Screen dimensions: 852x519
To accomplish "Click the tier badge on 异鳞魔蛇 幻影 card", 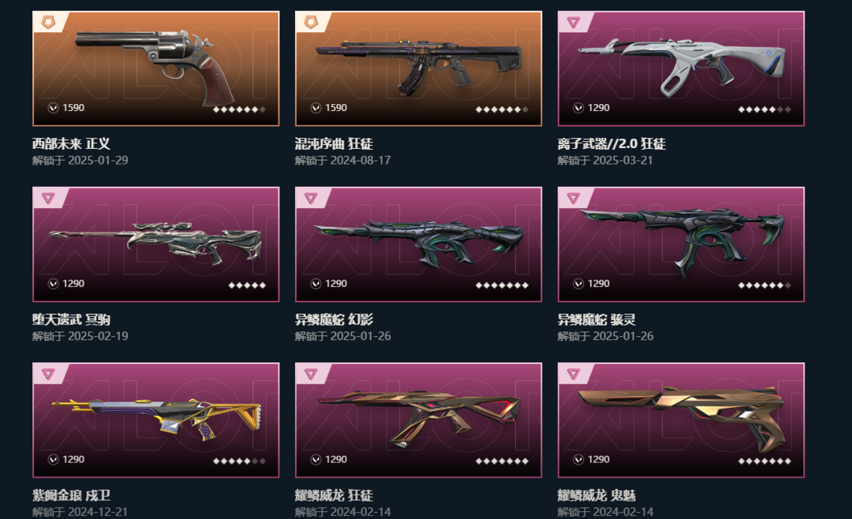I will click(x=311, y=198).
